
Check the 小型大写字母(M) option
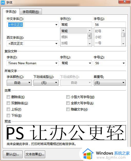tap(68, 97)
